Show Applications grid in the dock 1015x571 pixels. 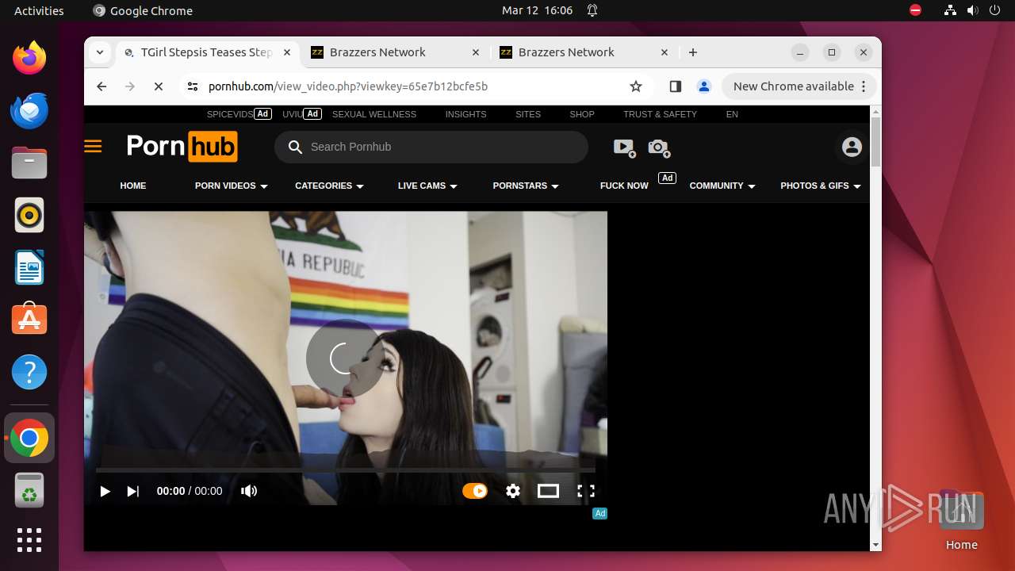(x=29, y=540)
